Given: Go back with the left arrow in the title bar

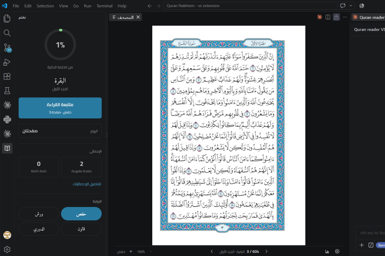Looking at the screenshot, I should pyautogui.click(x=150, y=6).
